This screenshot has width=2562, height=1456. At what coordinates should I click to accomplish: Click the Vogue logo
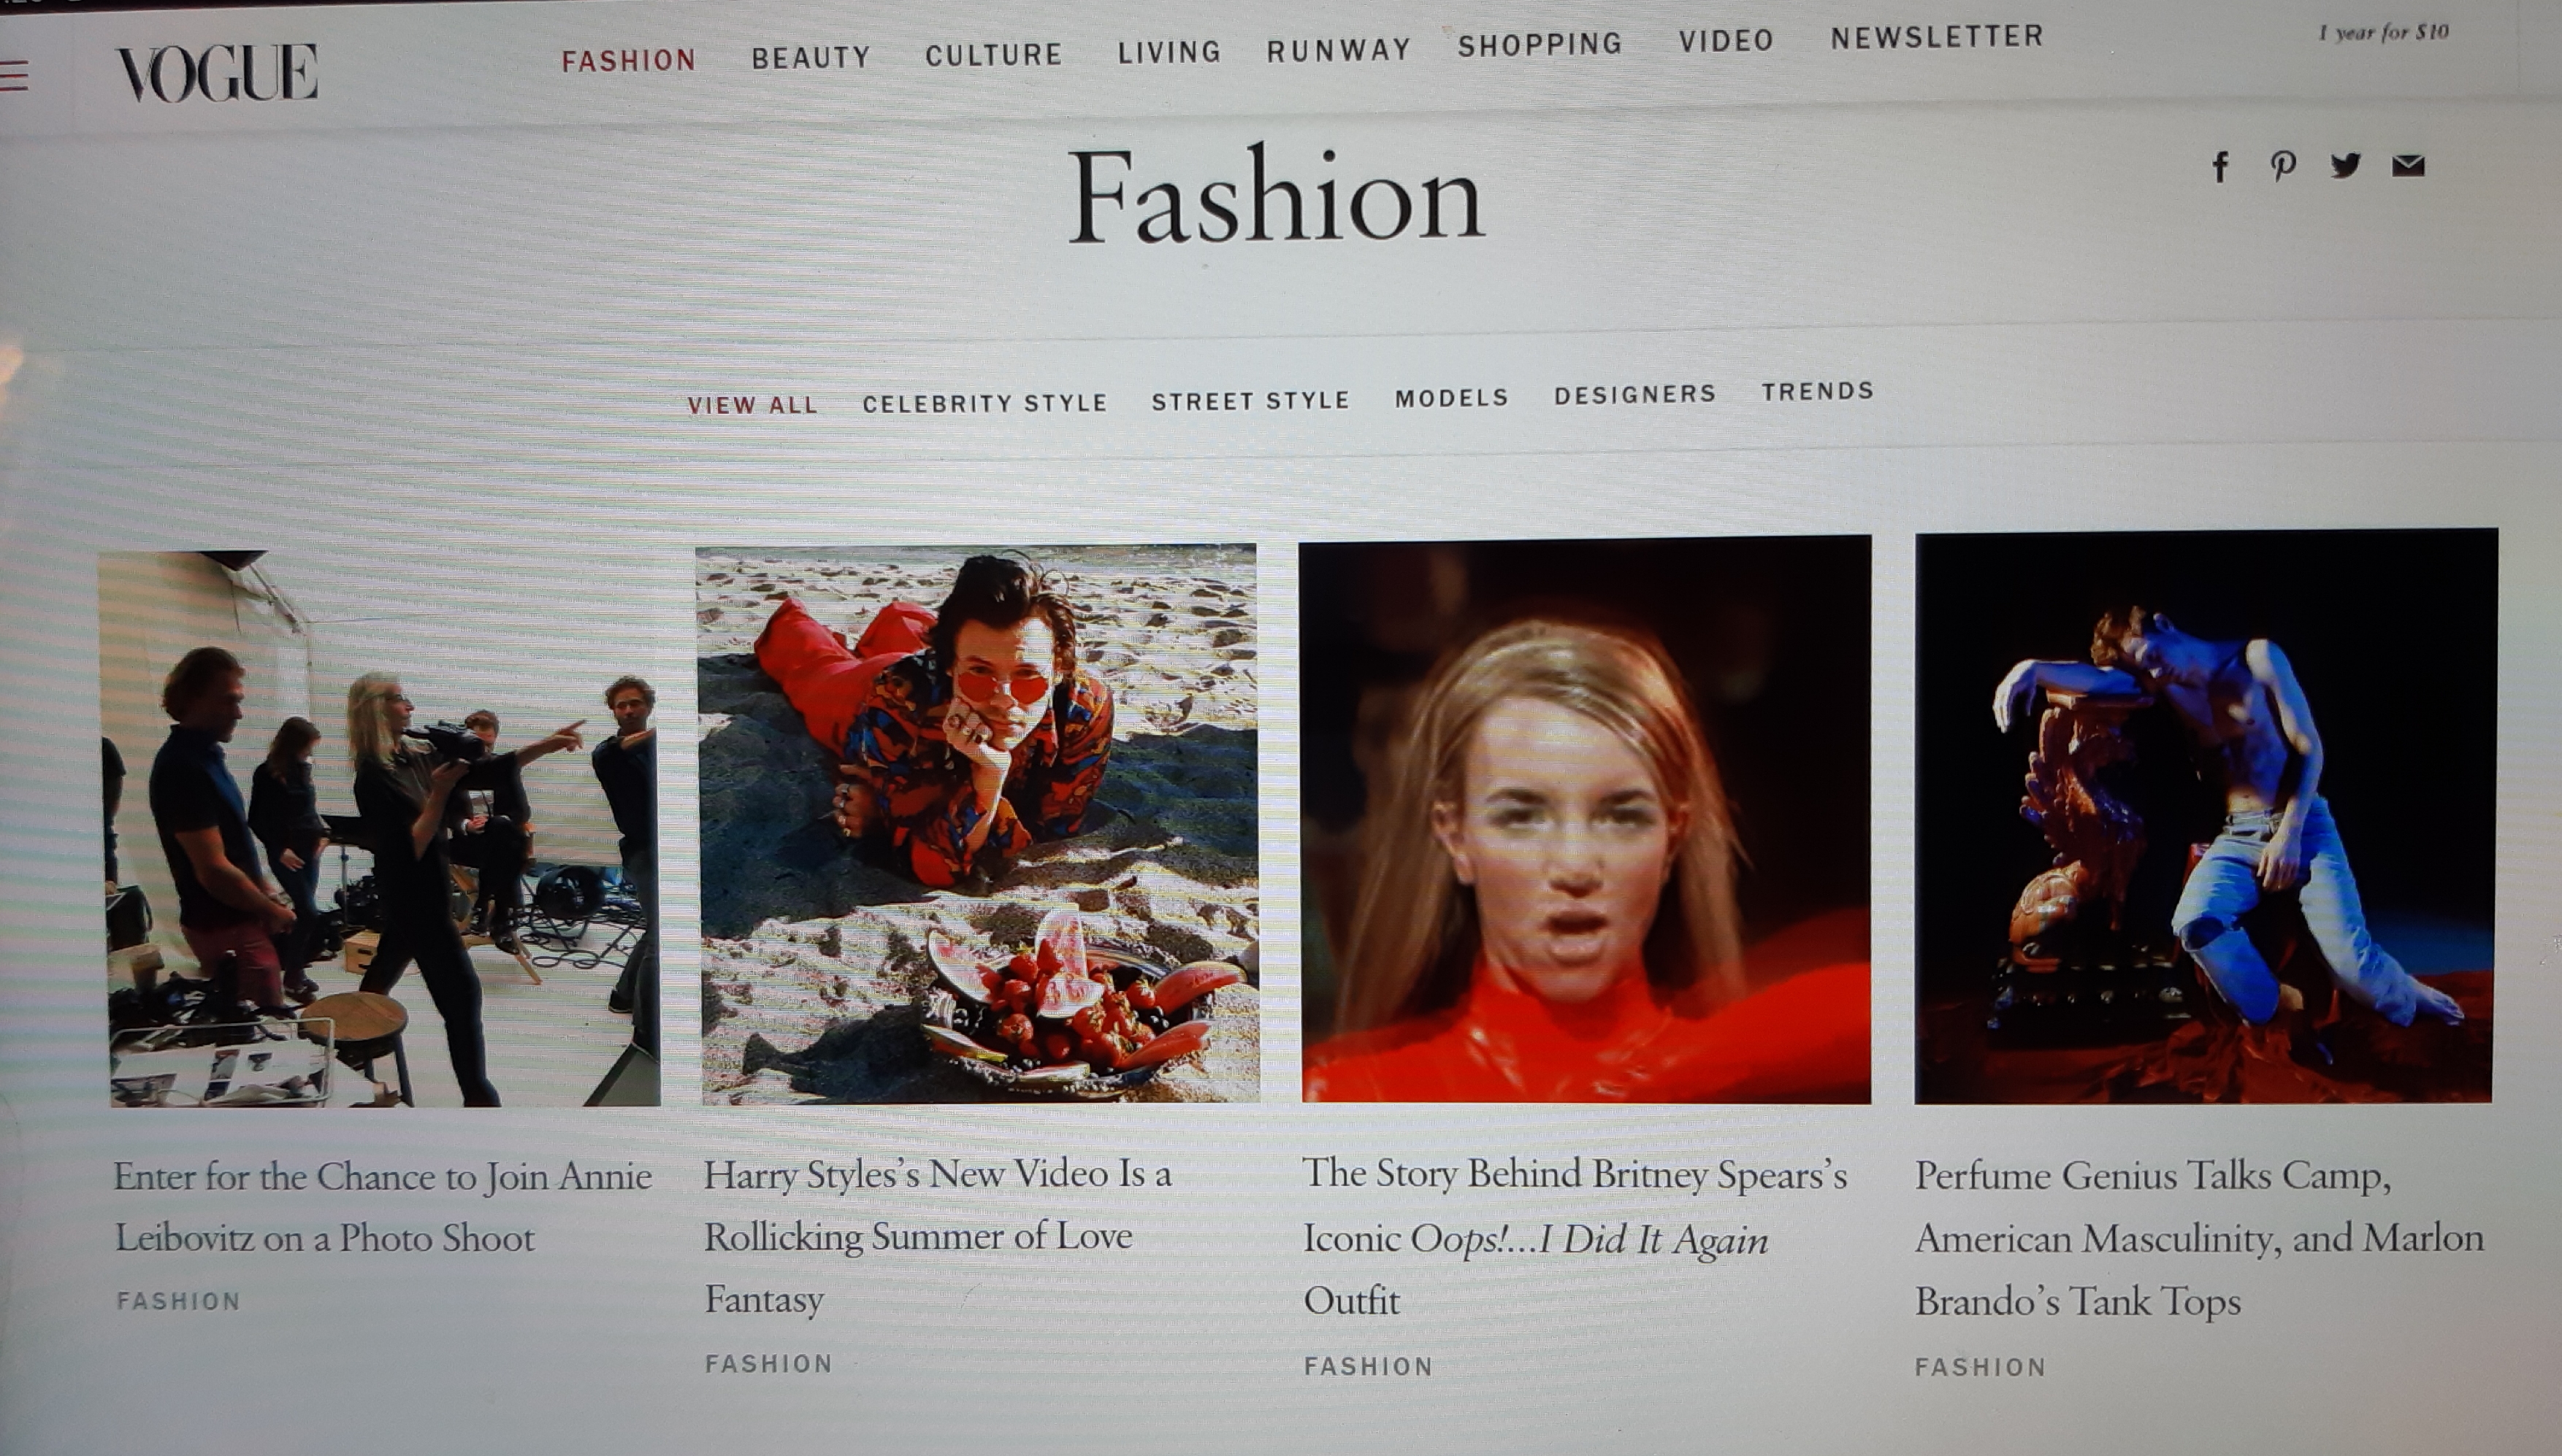[x=217, y=73]
